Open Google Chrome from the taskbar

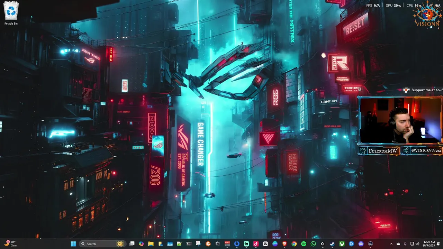tap(294, 244)
